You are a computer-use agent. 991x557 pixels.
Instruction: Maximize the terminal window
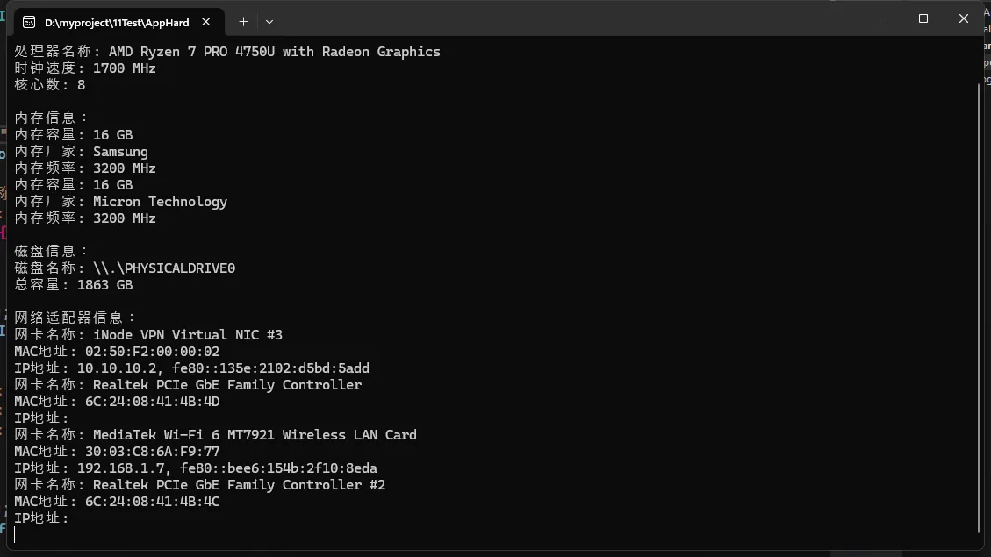(x=923, y=18)
